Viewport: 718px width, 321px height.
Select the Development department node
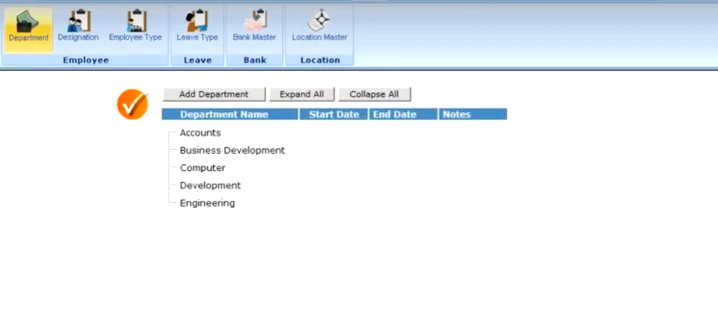[210, 185]
